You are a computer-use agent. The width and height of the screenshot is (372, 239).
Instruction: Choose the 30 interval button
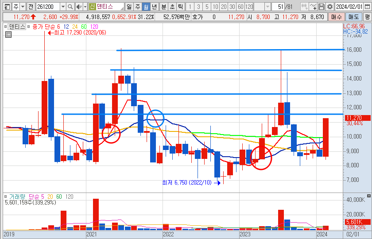[x=232, y=7]
